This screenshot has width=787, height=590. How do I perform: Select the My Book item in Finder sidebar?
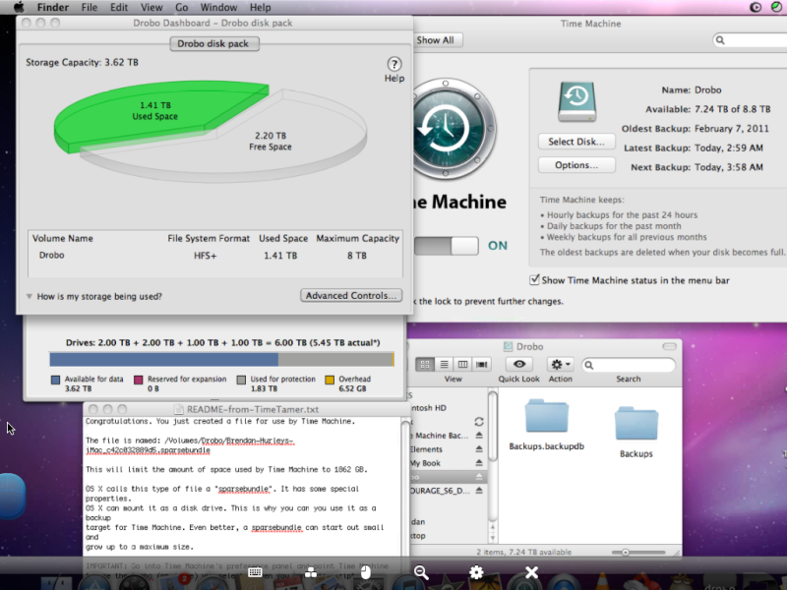point(425,463)
